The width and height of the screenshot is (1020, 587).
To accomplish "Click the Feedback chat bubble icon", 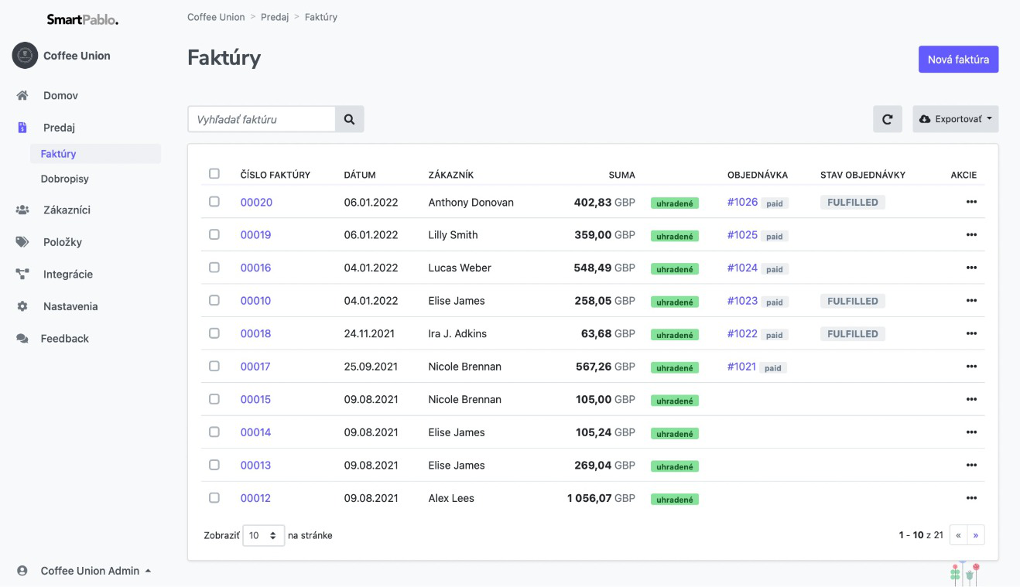I will tap(22, 338).
